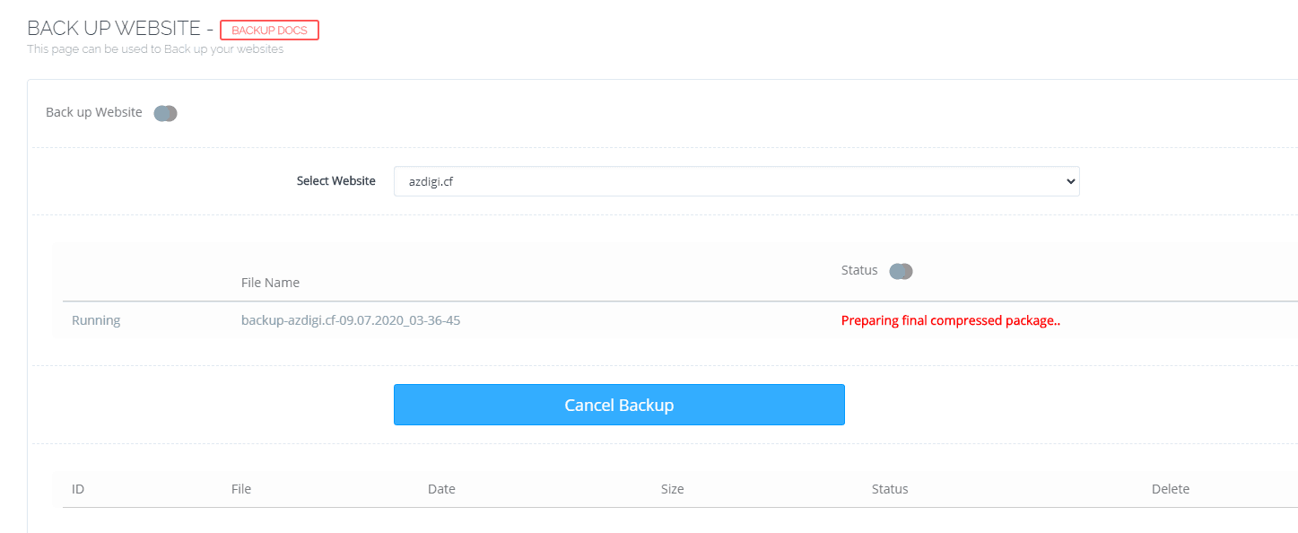Screen dimensions: 1298x533
Task: Click the ID column header
Action: click(78, 489)
